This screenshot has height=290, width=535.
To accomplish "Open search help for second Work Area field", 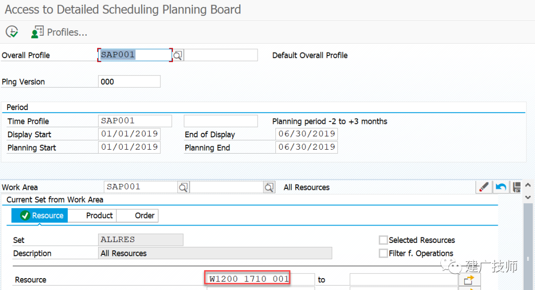I will pyautogui.click(x=269, y=187).
